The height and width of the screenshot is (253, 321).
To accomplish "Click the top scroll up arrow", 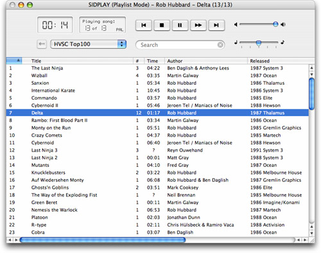I will tap(312, 68).
